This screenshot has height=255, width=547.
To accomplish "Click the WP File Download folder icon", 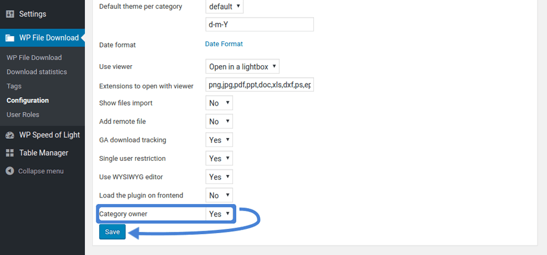I will click(x=10, y=38).
